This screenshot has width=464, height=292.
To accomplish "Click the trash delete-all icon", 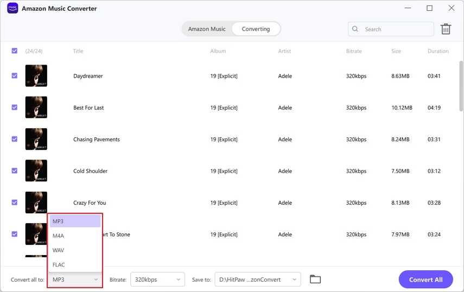I will (x=446, y=29).
